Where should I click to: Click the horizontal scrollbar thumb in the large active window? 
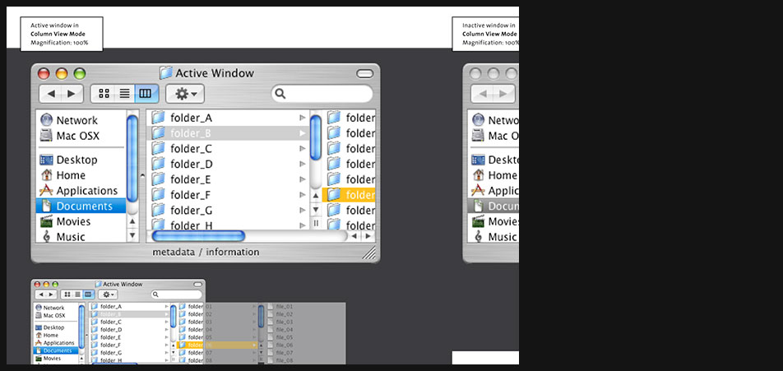tap(198, 236)
